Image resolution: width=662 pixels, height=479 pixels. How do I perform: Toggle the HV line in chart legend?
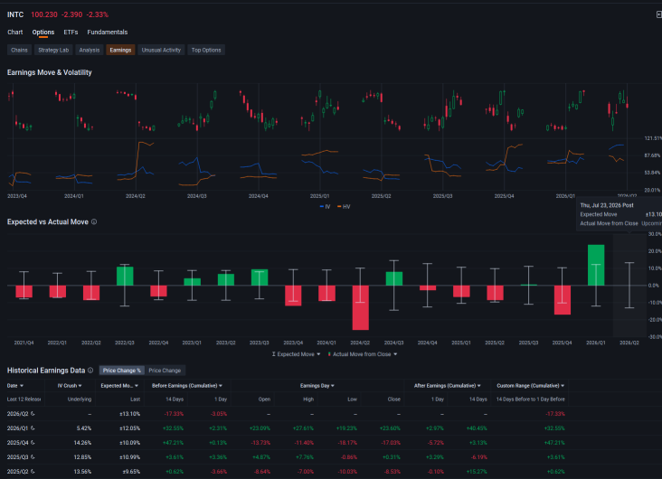tap(344, 207)
